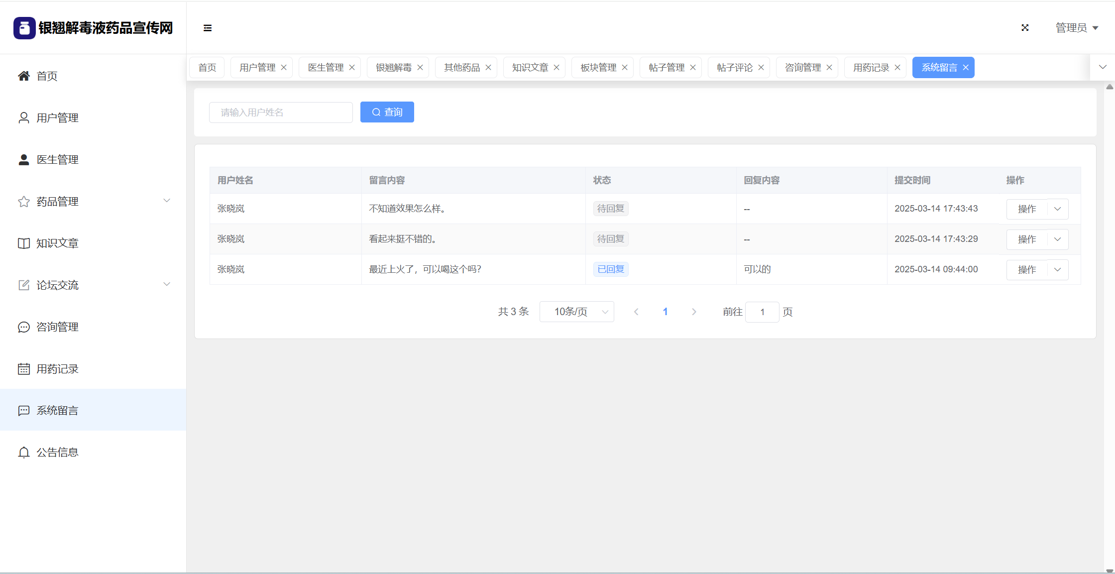The image size is (1115, 574).
Task: Close the 系统留言 active tab
Action: click(966, 68)
